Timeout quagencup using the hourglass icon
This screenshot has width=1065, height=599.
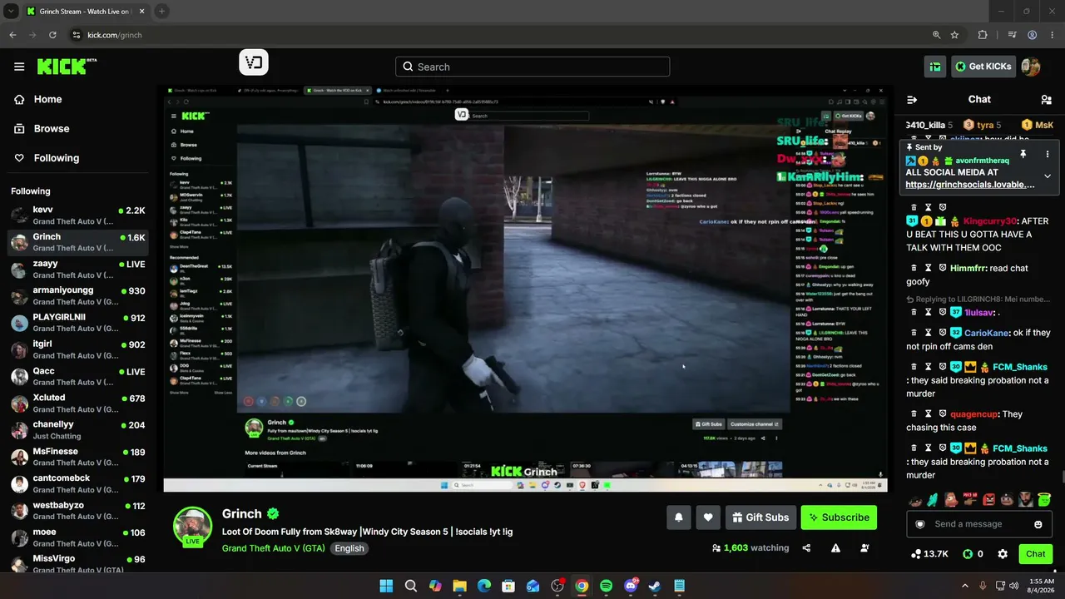tap(929, 414)
